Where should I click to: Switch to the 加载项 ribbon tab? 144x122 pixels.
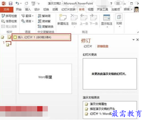(116, 9)
